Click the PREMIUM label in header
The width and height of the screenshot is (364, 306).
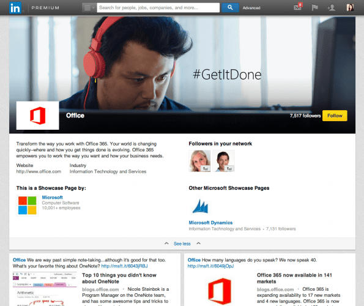tap(45, 8)
